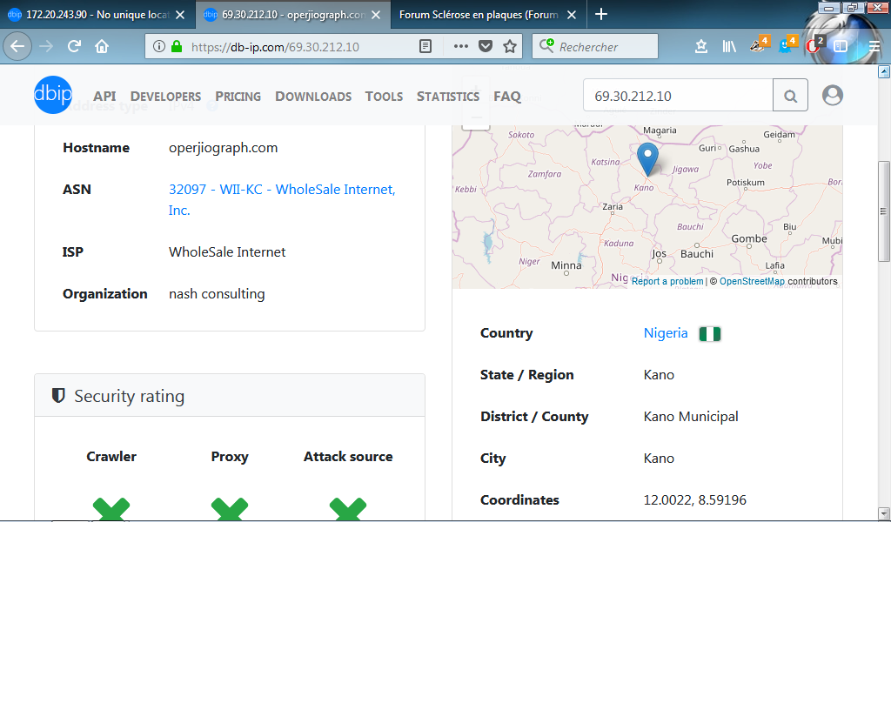Click the blue extension icon with badge 4
The width and height of the screenshot is (891, 710).
[x=787, y=45]
